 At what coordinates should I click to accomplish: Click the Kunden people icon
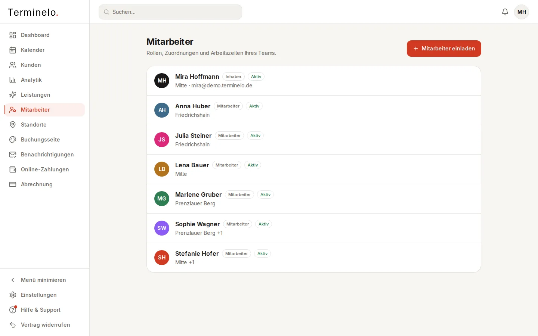point(13,65)
